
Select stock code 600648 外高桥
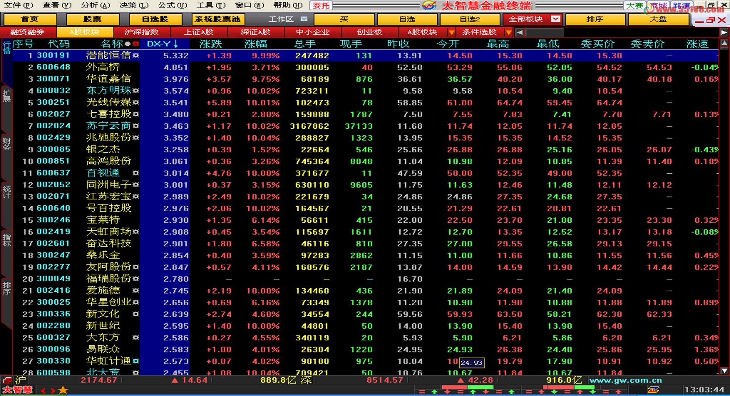[x=365, y=67]
